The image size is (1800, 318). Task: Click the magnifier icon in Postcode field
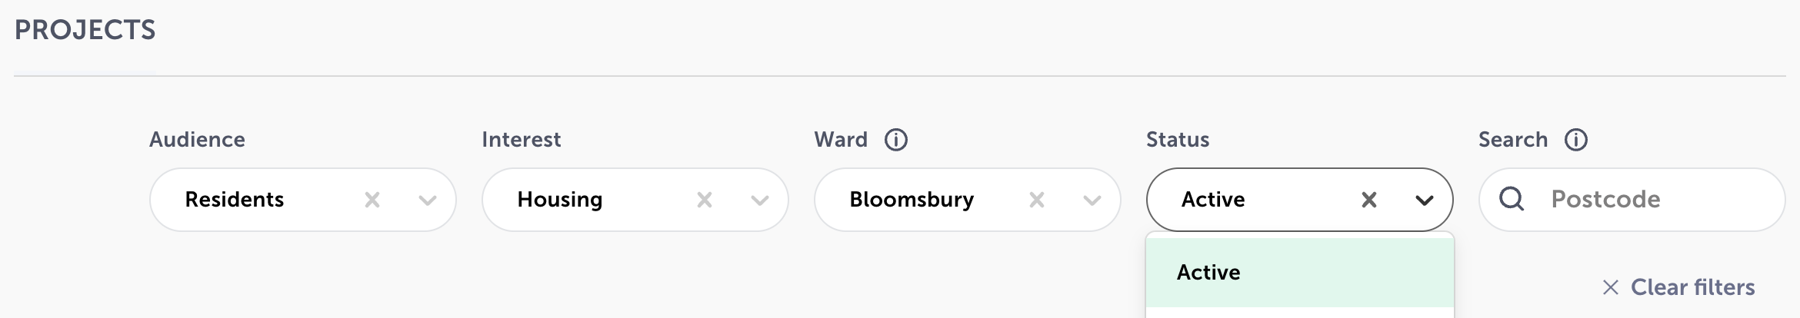pos(1512,199)
